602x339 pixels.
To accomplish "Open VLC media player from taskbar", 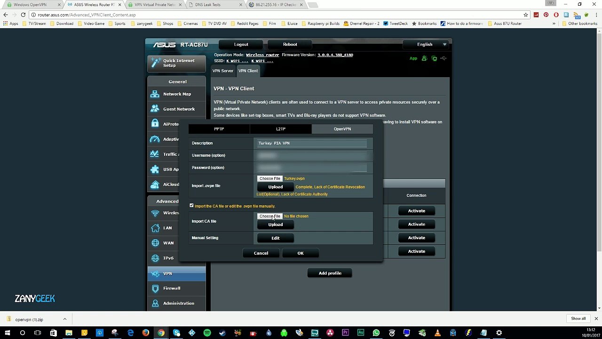I will coord(437,333).
